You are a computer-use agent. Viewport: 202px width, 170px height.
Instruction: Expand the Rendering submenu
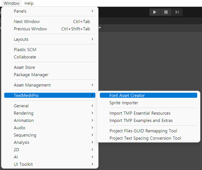[x=50, y=113]
